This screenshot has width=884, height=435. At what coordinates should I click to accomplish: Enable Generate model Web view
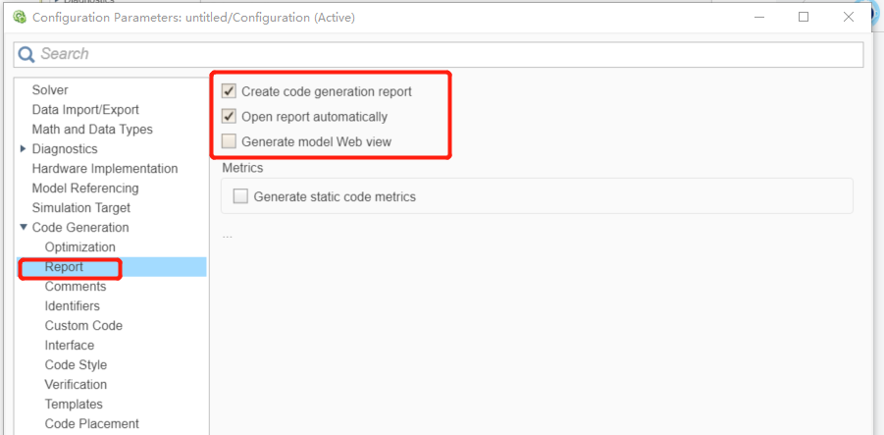(x=230, y=141)
